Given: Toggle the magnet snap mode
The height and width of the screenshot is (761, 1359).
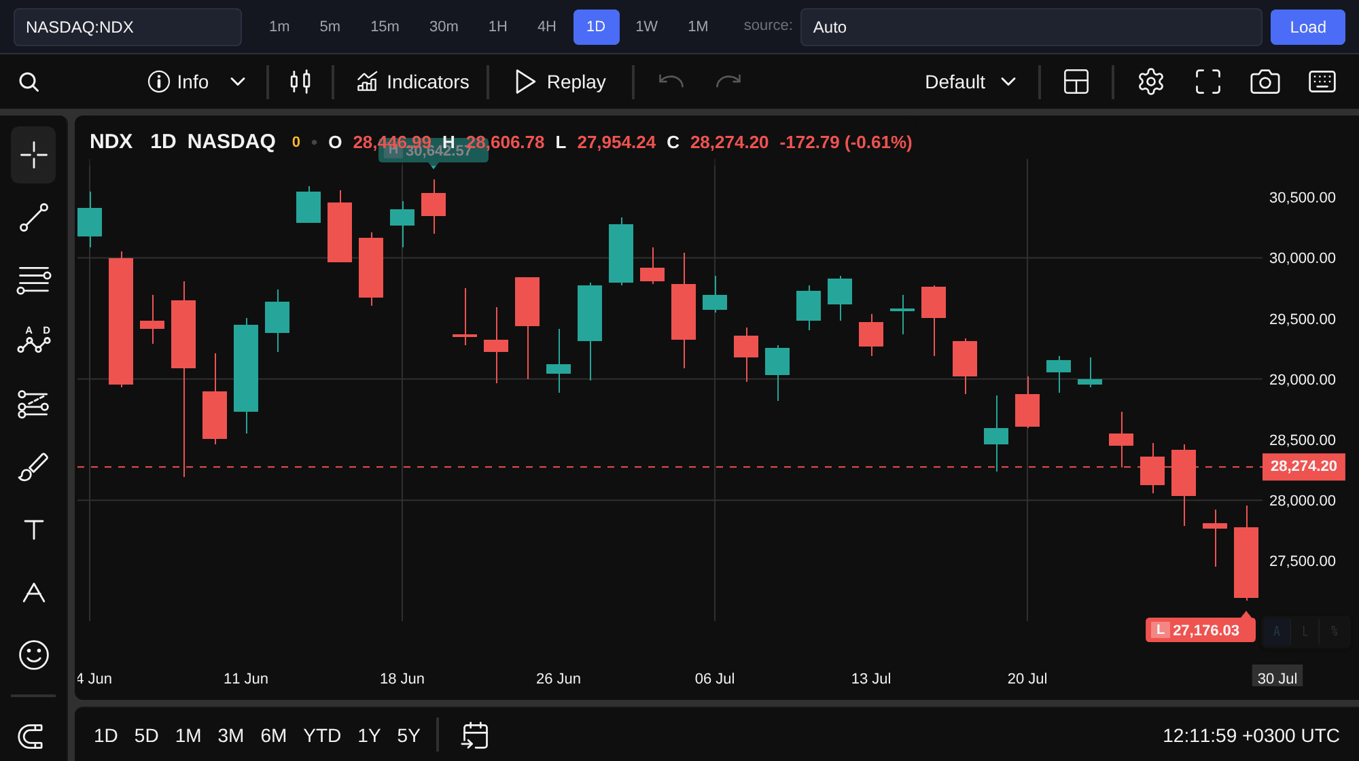Looking at the screenshot, I should (31, 736).
